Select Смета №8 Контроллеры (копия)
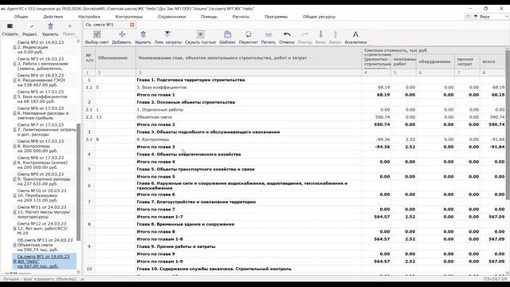The width and height of the screenshot is (510, 287). click(x=45, y=163)
